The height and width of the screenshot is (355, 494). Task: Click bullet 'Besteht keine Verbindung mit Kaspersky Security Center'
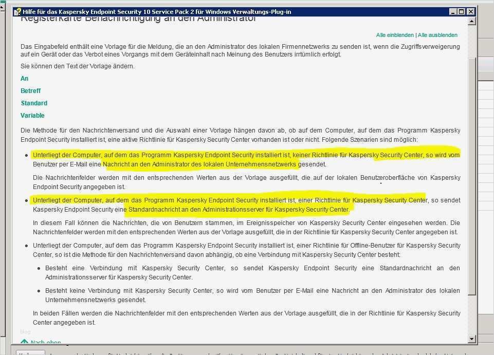tap(252, 295)
